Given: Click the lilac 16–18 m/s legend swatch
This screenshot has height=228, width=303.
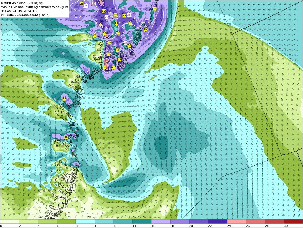Looking at the screenshot, I should click(x=161, y=221).
